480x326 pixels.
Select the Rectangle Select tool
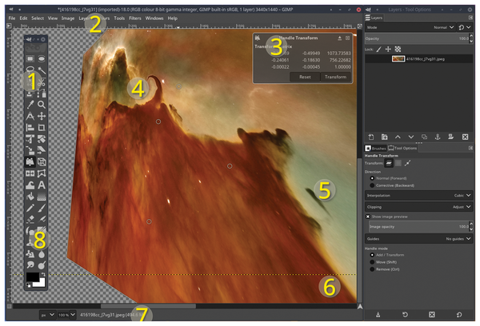click(30, 58)
